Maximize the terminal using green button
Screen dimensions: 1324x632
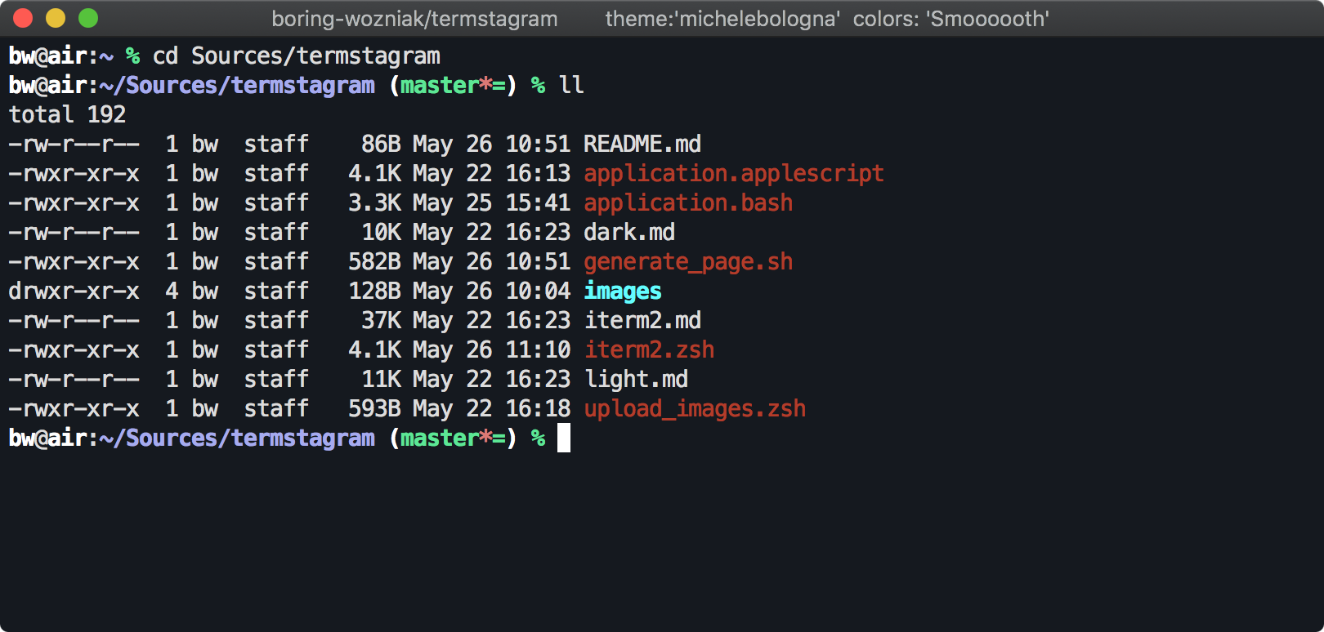88,18
